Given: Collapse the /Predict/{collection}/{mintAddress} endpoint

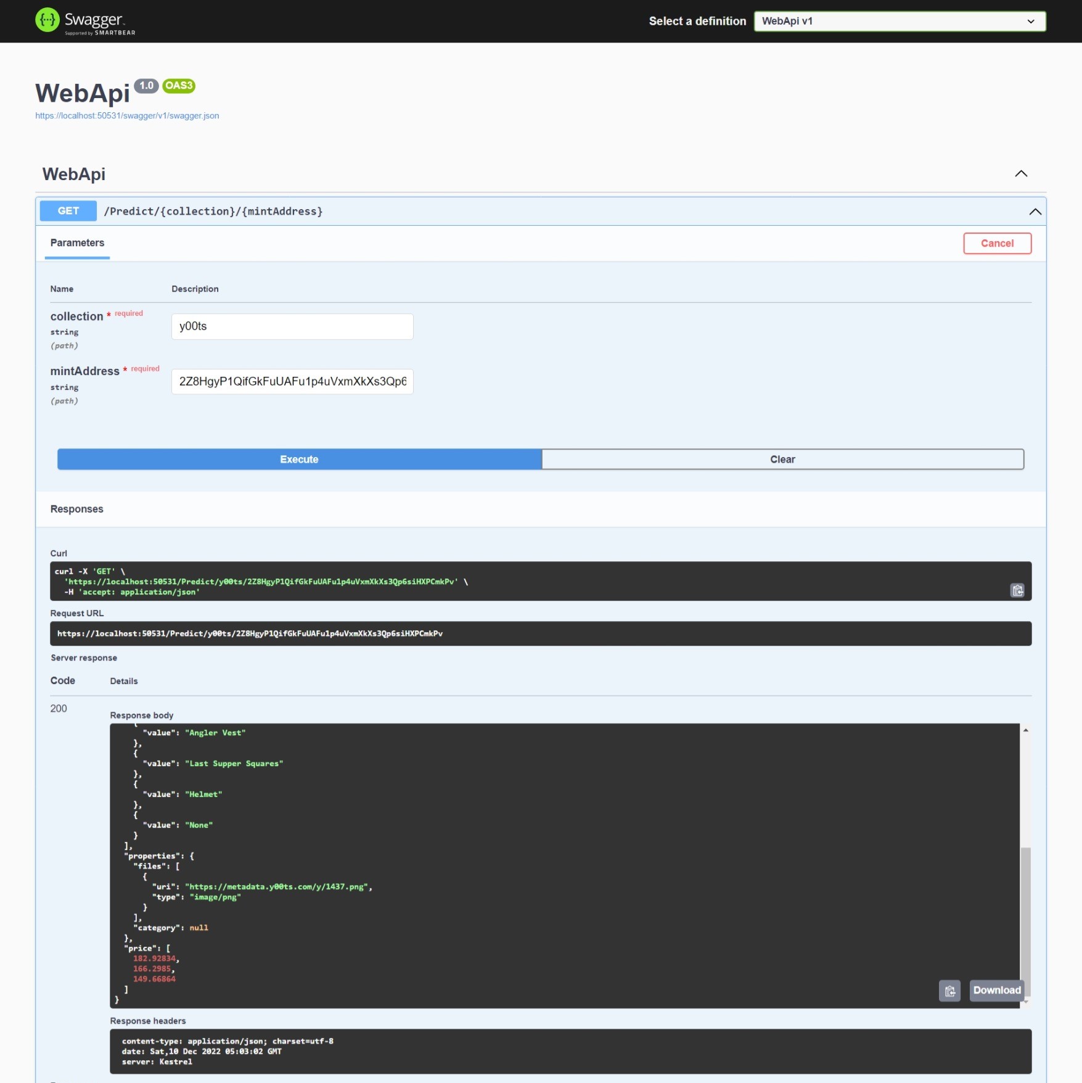Looking at the screenshot, I should pyautogui.click(x=1035, y=212).
